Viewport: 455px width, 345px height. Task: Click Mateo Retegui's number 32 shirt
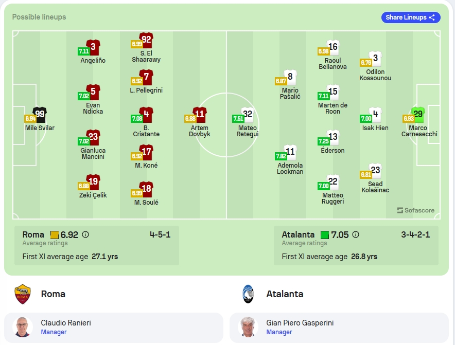click(248, 115)
